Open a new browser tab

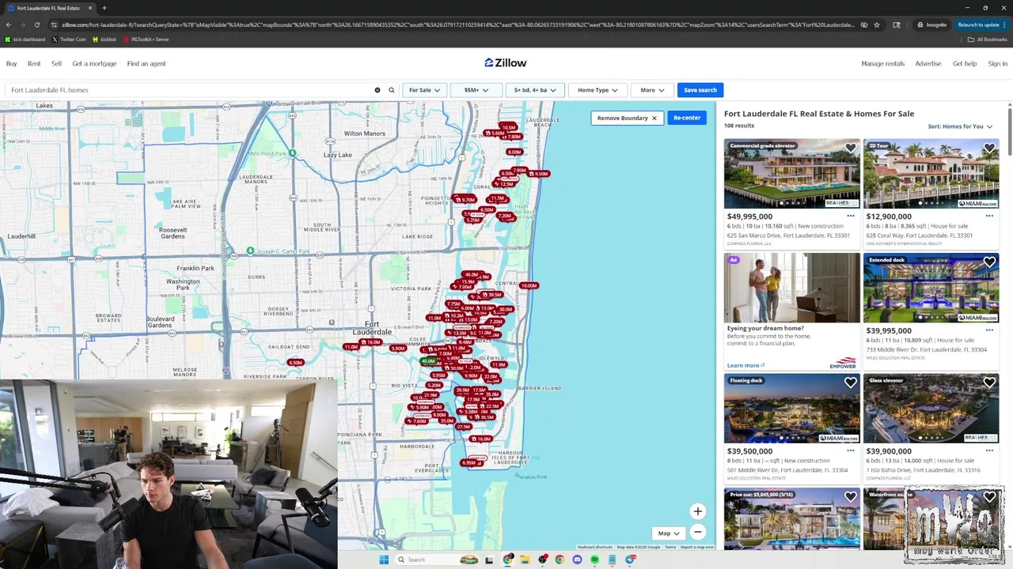pyautogui.click(x=104, y=8)
